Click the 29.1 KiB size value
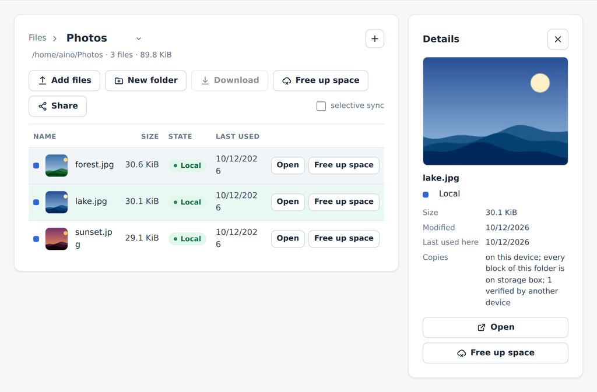 click(142, 238)
